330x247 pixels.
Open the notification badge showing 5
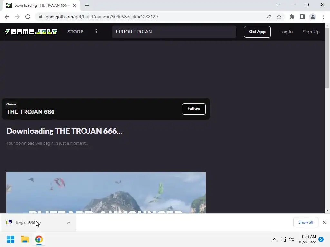coord(321,239)
